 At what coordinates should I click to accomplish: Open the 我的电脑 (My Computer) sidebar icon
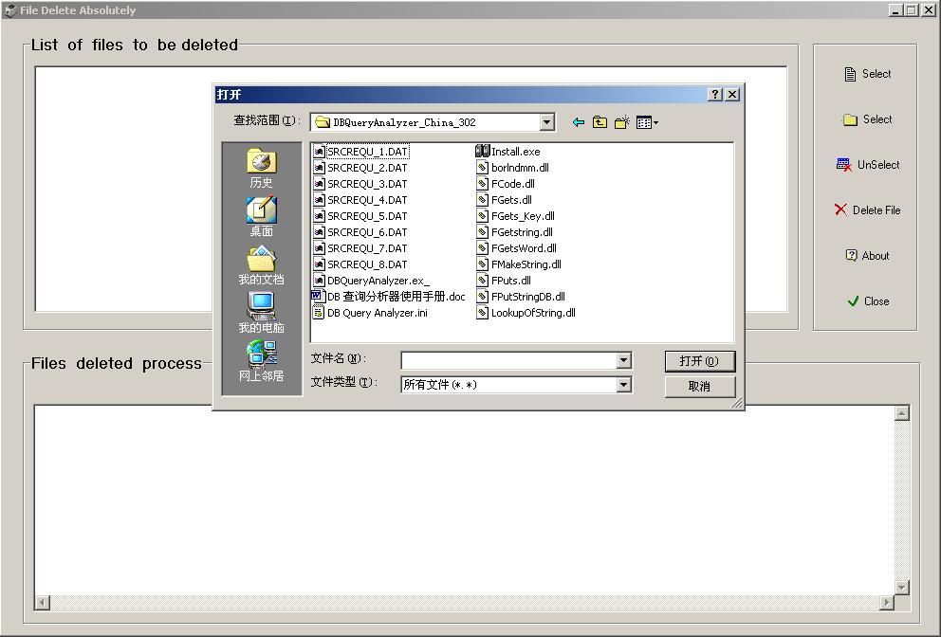261,313
